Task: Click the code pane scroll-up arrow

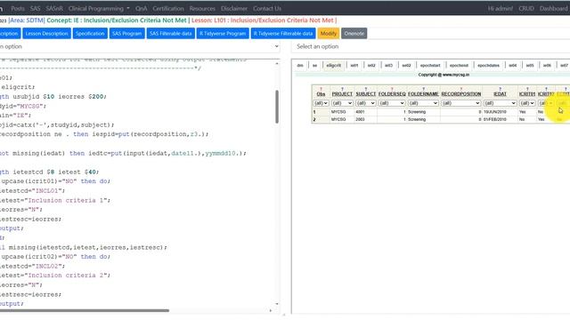Action: coord(277,63)
